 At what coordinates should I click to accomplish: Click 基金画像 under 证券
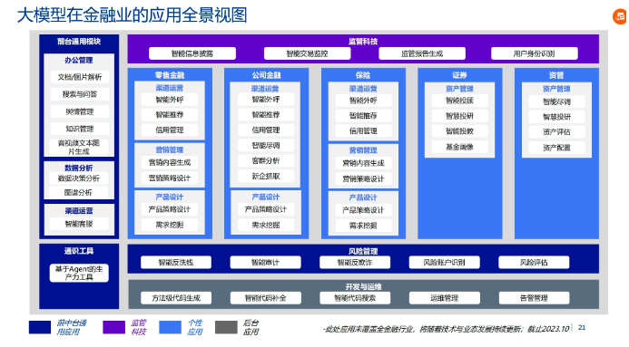[x=459, y=147]
